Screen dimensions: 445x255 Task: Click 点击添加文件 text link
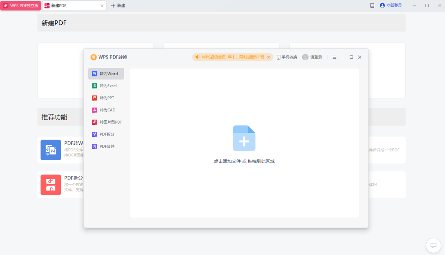click(x=227, y=161)
